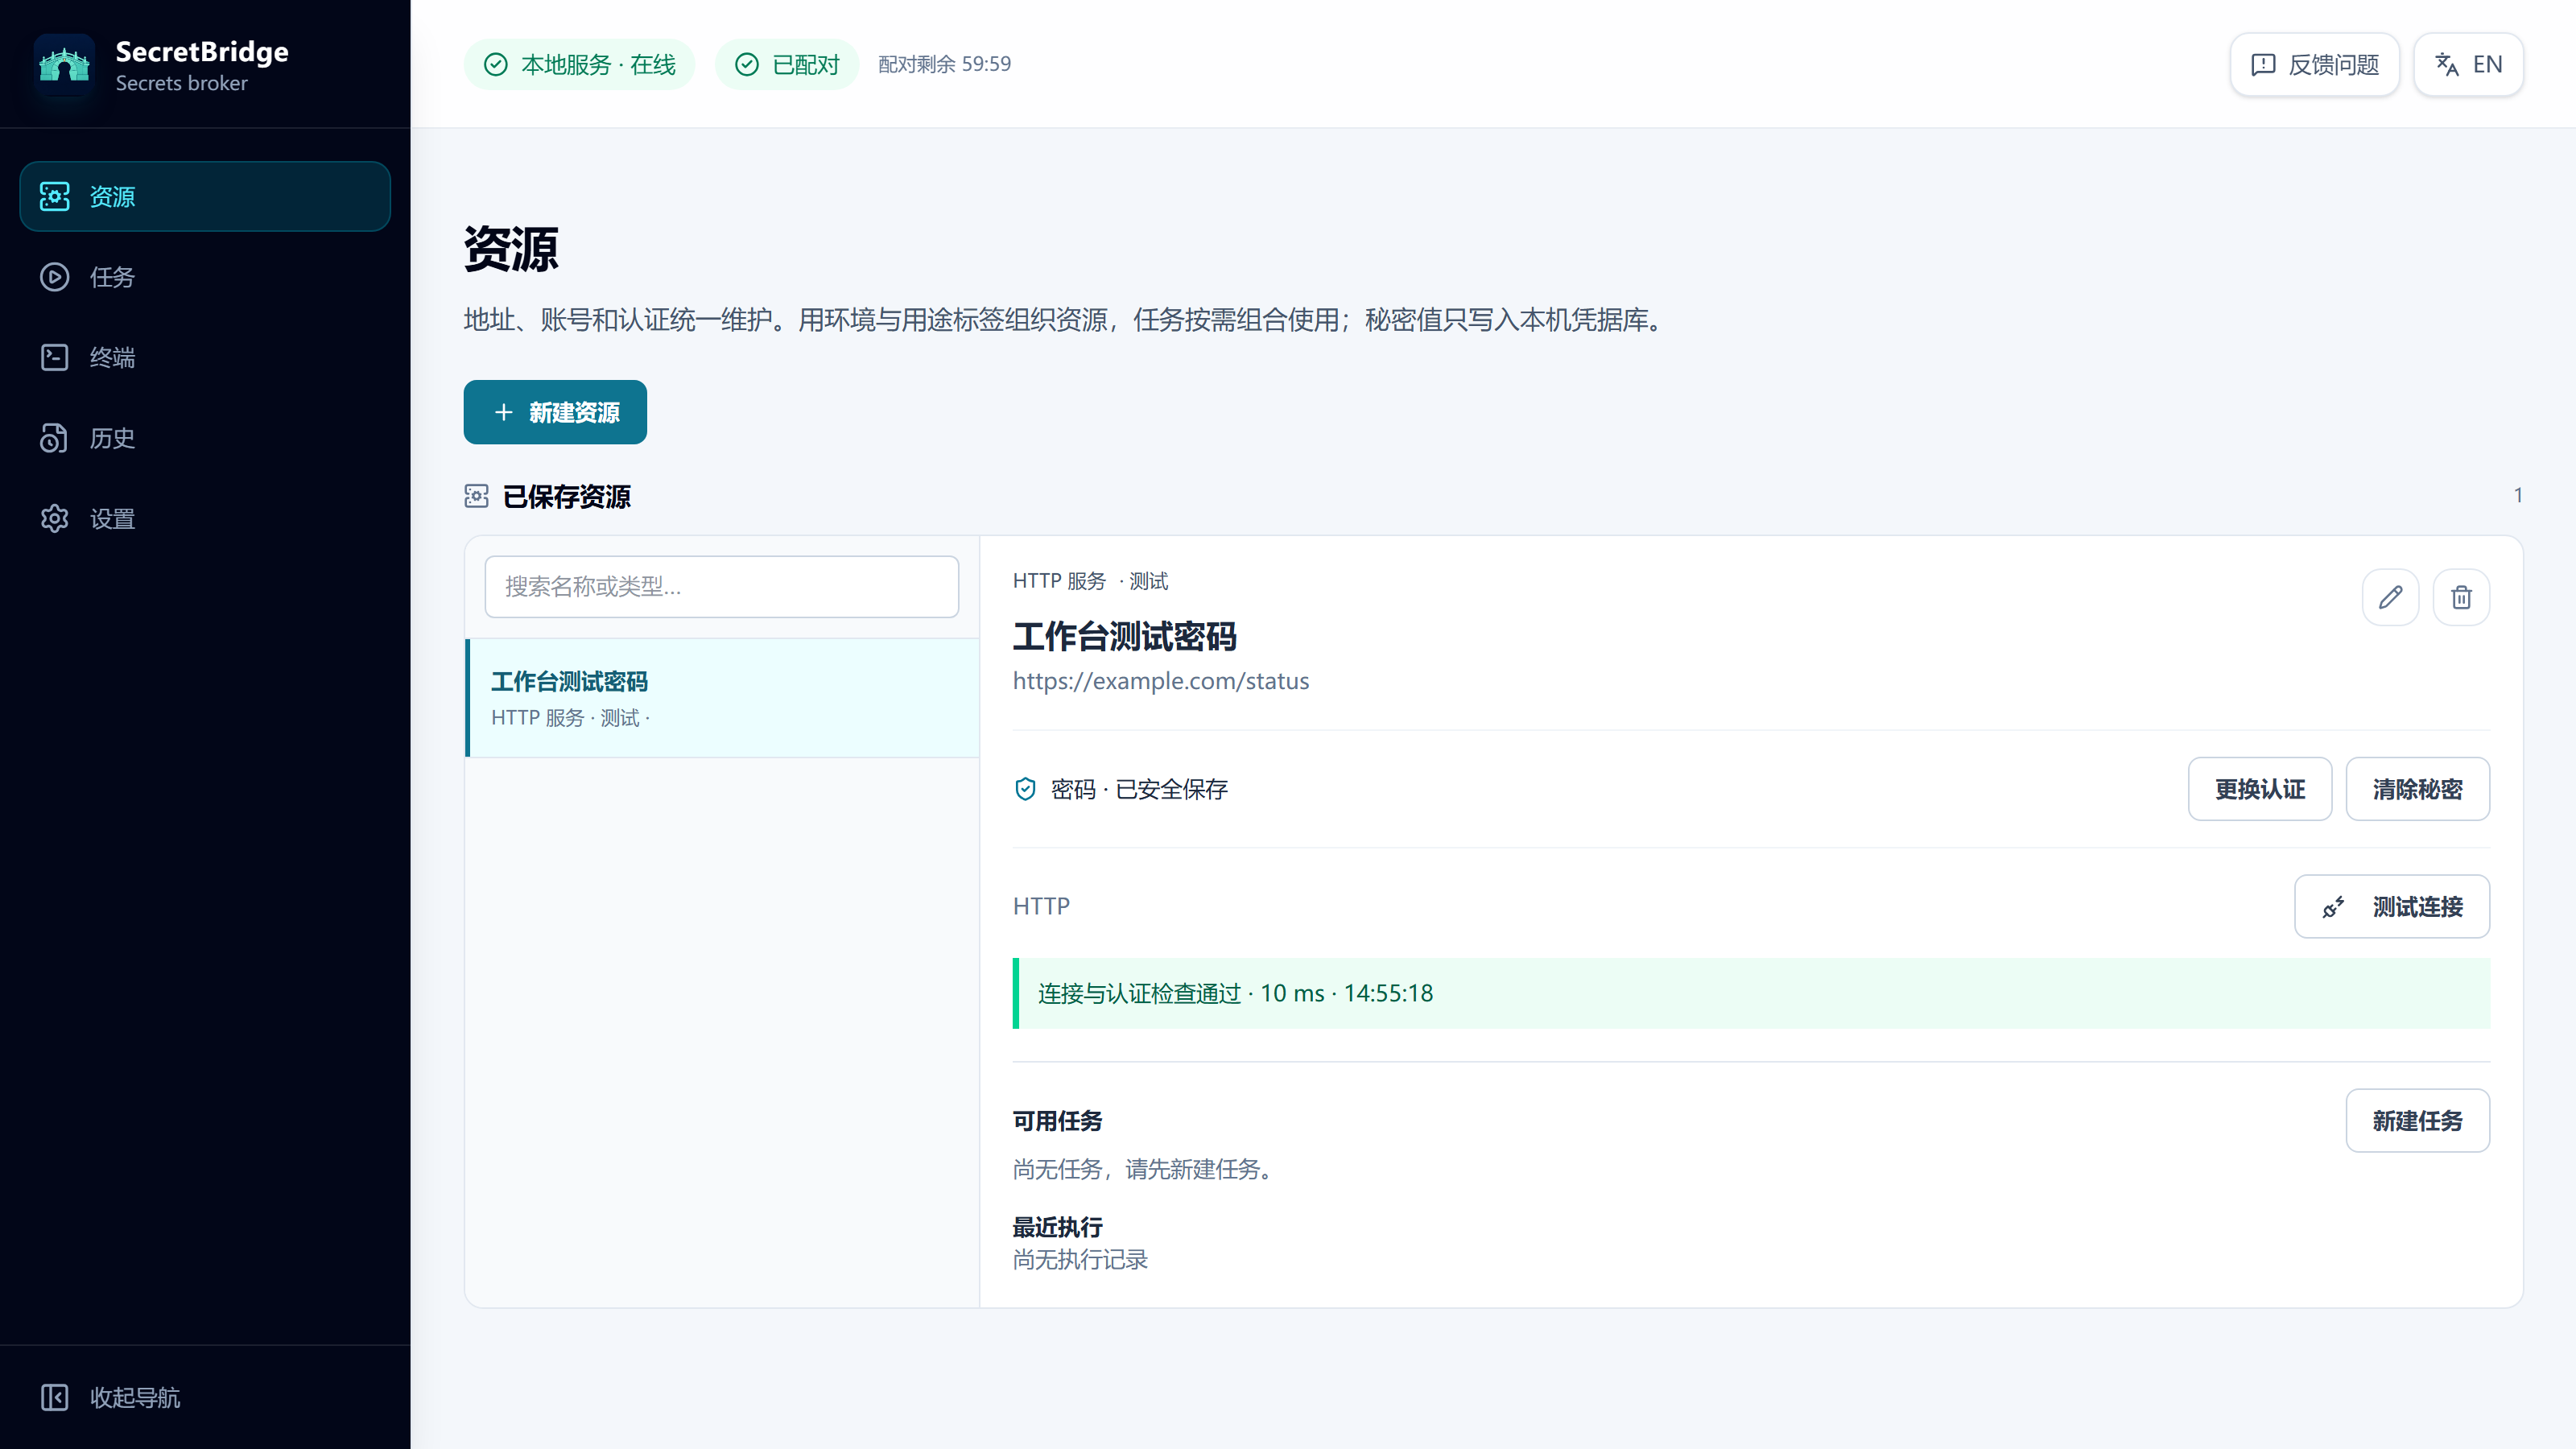Image resolution: width=2576 pixels, height=1449 pixels.
Task: Click the pencil edit resource icon
Action: click(x=2390, y=597)
